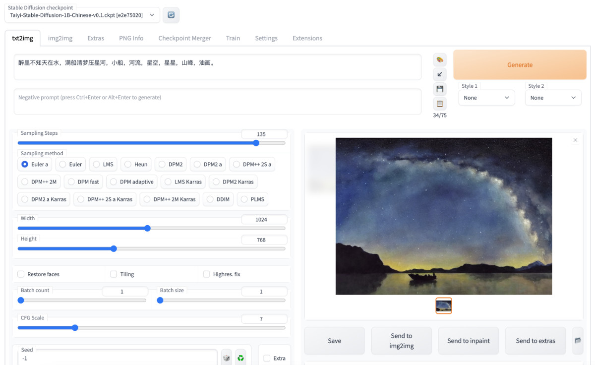This screenshot has height=365, width=595.
Task: Click the Generate button
Action: [x=520, y=65]
